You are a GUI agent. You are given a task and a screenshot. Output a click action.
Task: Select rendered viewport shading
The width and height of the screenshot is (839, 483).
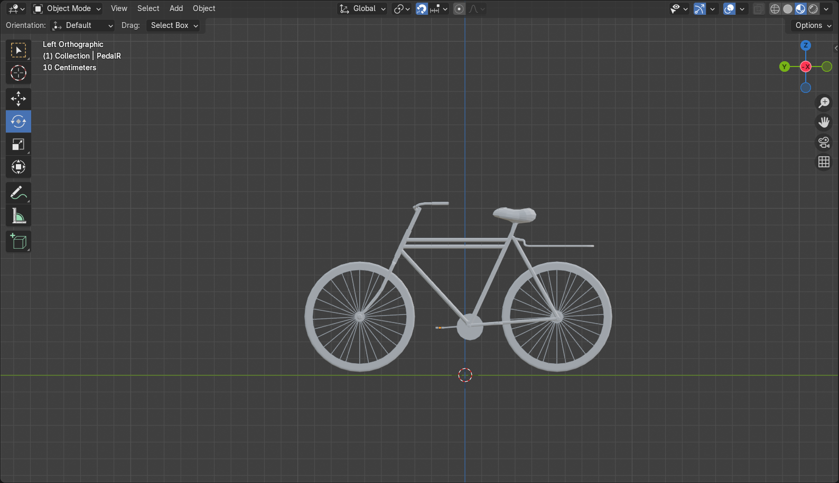(813, 9)
